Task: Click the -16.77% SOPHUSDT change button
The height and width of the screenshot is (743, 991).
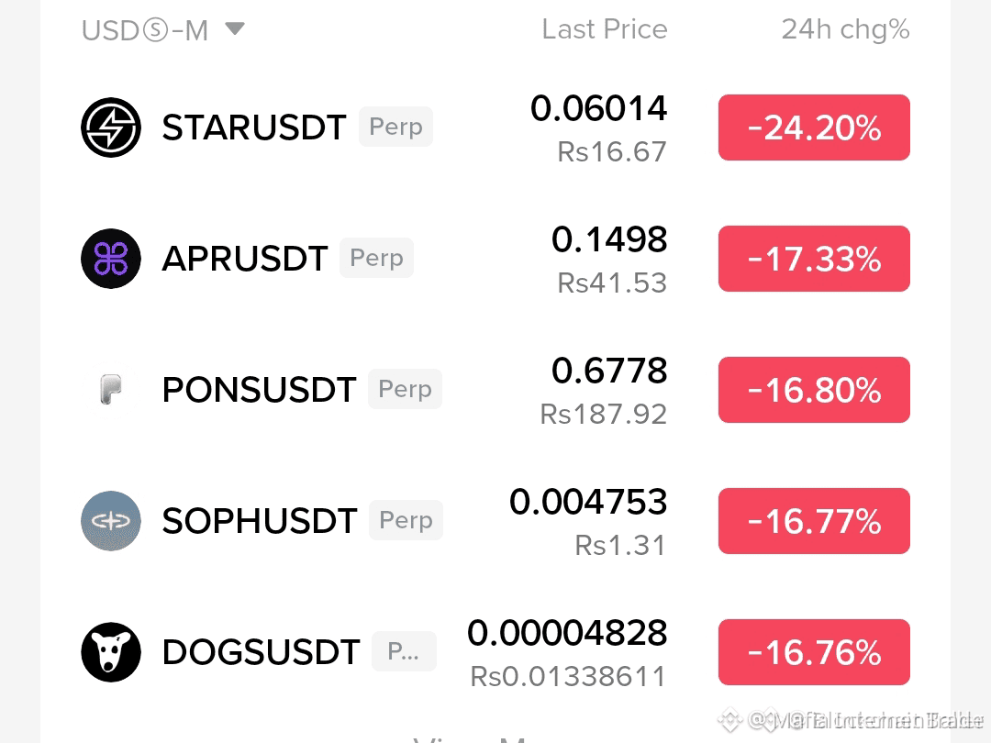Action: pyautogui.click(x=814, y=521)
